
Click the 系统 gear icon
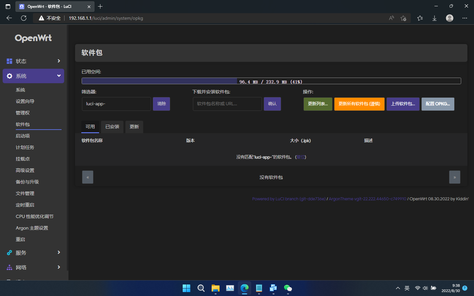pyautogui.click(x=10, y=76)
